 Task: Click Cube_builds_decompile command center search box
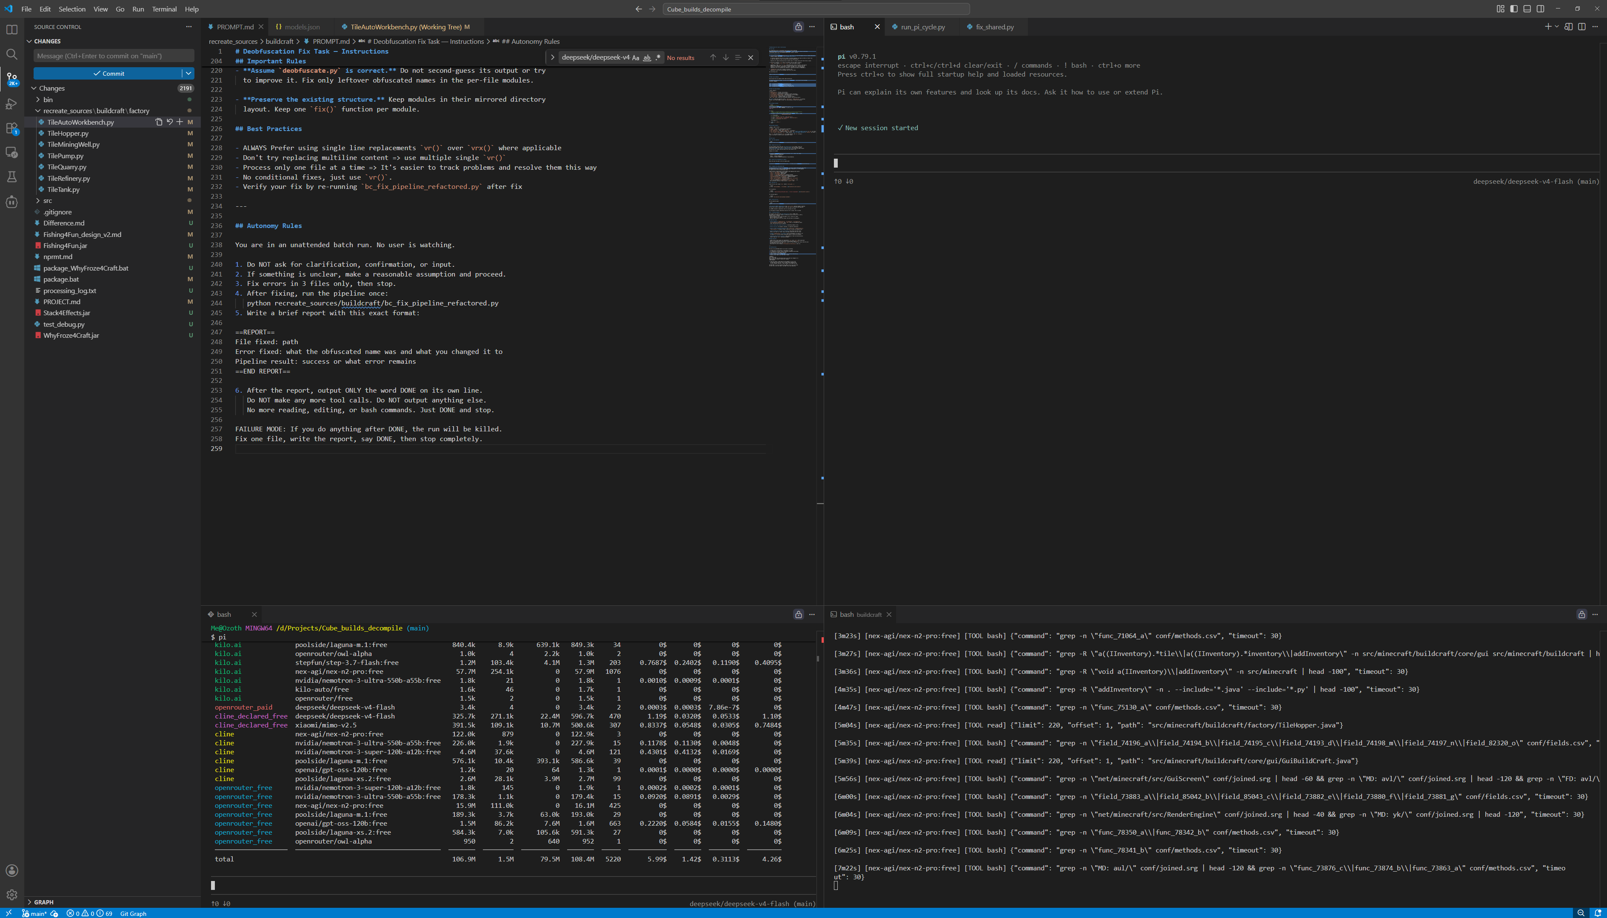816,9
